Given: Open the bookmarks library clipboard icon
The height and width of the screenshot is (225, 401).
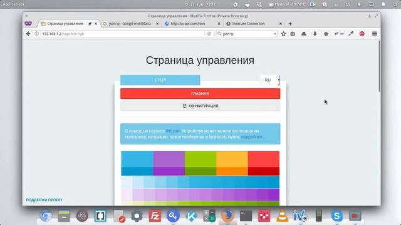Looking at the screenshot, I should click(x=293, y=34).
